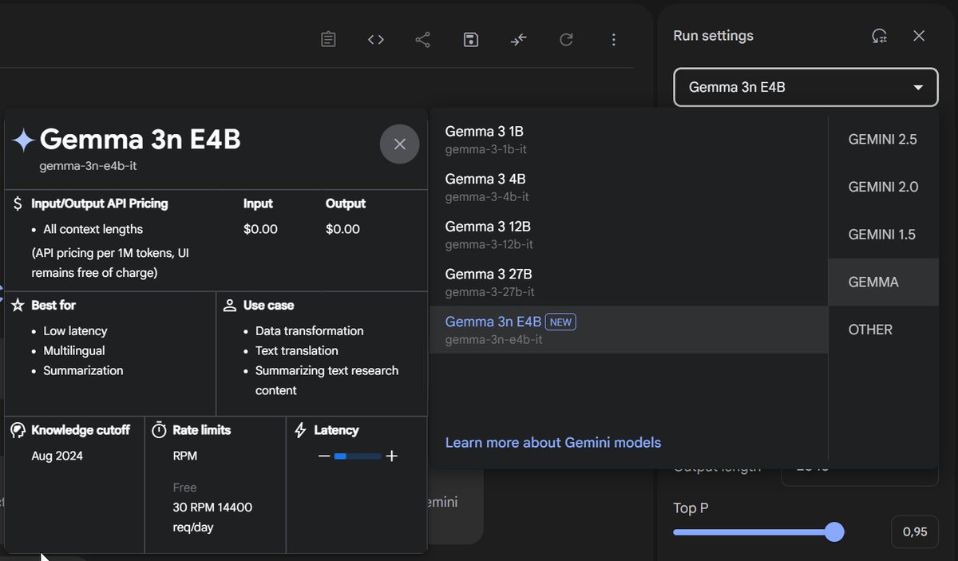This screenshot has width=958, height=561.
Task: Open the Gemma 3n E4B model dropdown
Action: coord(806,87)
